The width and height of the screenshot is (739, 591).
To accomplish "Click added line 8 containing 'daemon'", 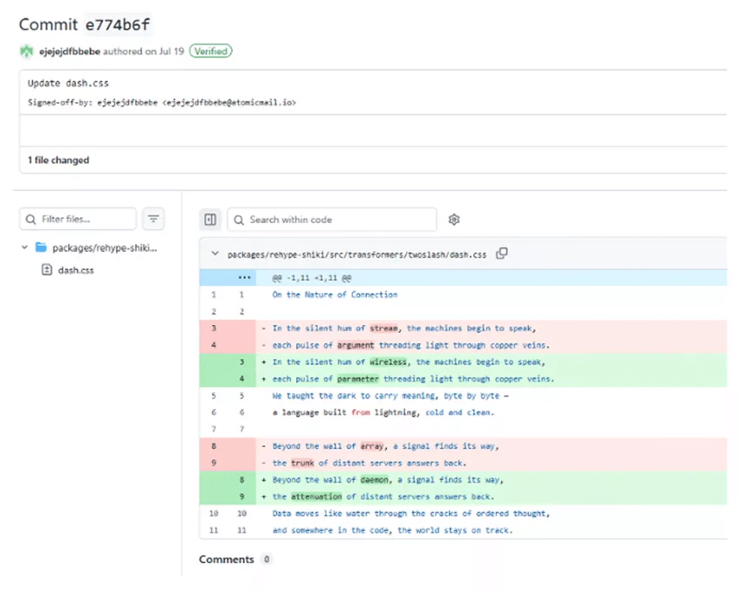I will click(464, 479).
